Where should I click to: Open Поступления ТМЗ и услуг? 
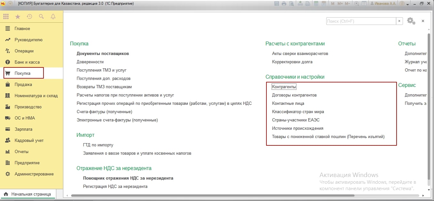pos(101,70)
